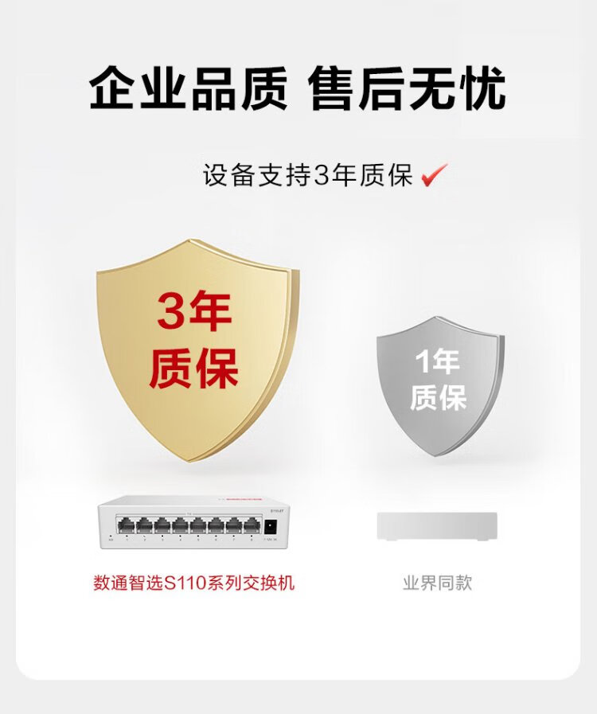597x714 pixels.
Task: Click the model label above the power jack
Action: 276,511
